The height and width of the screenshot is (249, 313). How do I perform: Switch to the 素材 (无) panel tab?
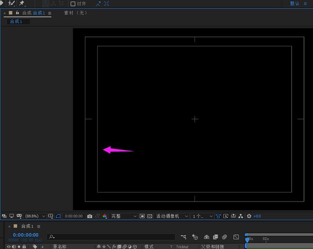coord(76,13)
